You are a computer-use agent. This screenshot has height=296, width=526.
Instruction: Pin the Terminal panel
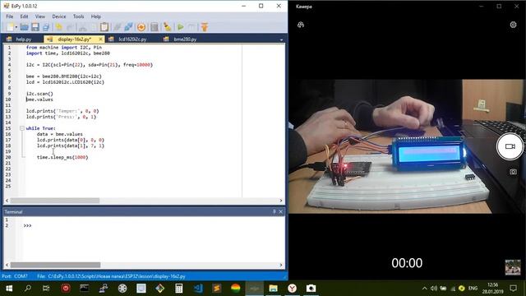274,212
